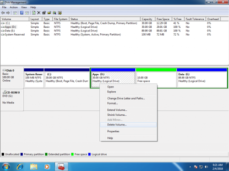Choose Shrink Volume... from the context menu

click(x=128, y=115)
